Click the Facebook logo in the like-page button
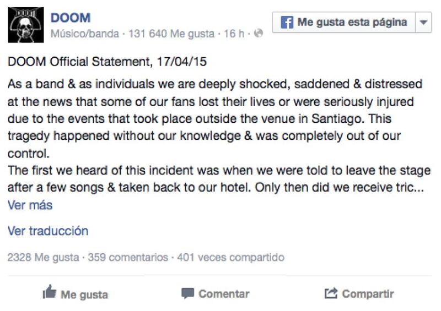Viewport: 441px width, 311px height. coord(287,22)
